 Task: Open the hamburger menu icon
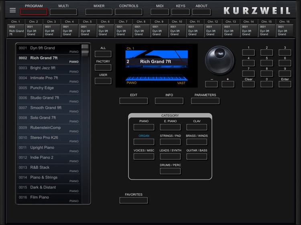click(13, 10)
